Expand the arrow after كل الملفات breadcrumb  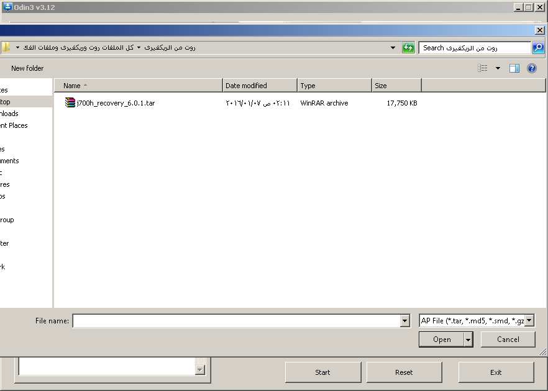point(139,47)
